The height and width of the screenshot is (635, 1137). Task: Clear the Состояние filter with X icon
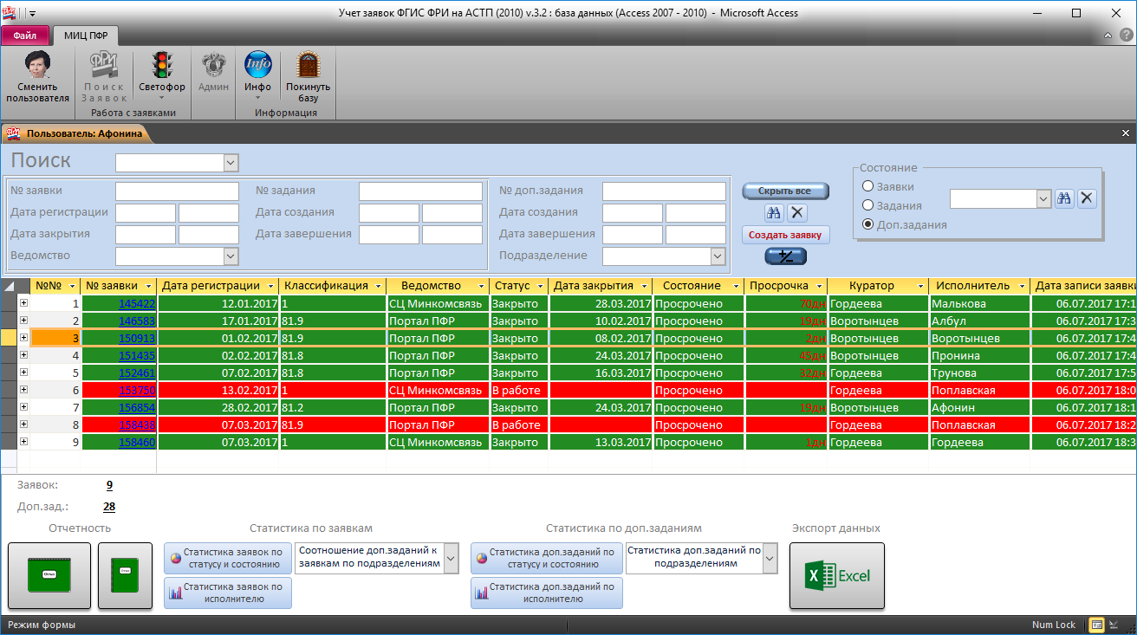(1087, 198)
